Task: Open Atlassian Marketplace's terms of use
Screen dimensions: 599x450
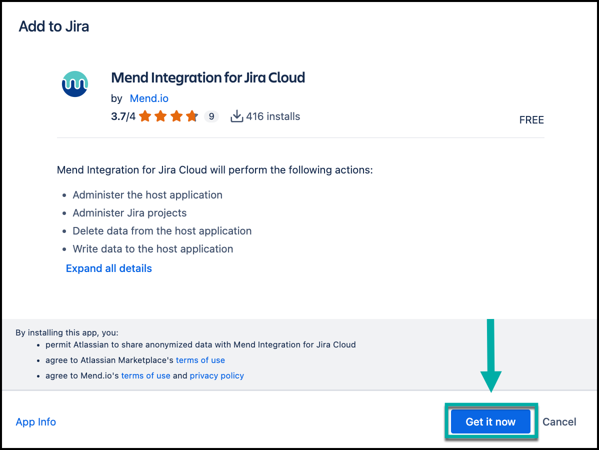Action: click(x=200, y=360)
